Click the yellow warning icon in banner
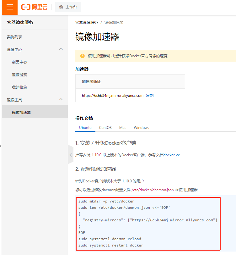The height and width of the screenshot is (255, 236). pos(83,56)
